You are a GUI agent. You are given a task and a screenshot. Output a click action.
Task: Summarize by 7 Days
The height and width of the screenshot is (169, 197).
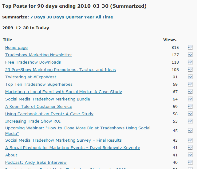tap(38, 17)
